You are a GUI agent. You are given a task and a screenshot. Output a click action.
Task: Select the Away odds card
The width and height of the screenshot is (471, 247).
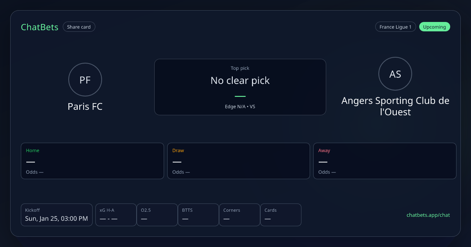(x=385, y=161)
